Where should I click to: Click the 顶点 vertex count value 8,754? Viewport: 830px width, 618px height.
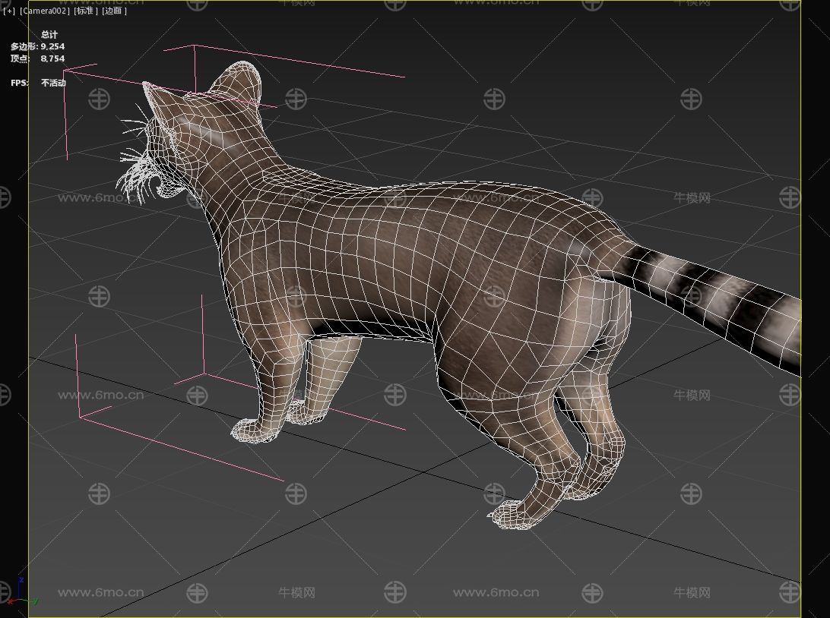pyautogui.click(x=52, y=58)
